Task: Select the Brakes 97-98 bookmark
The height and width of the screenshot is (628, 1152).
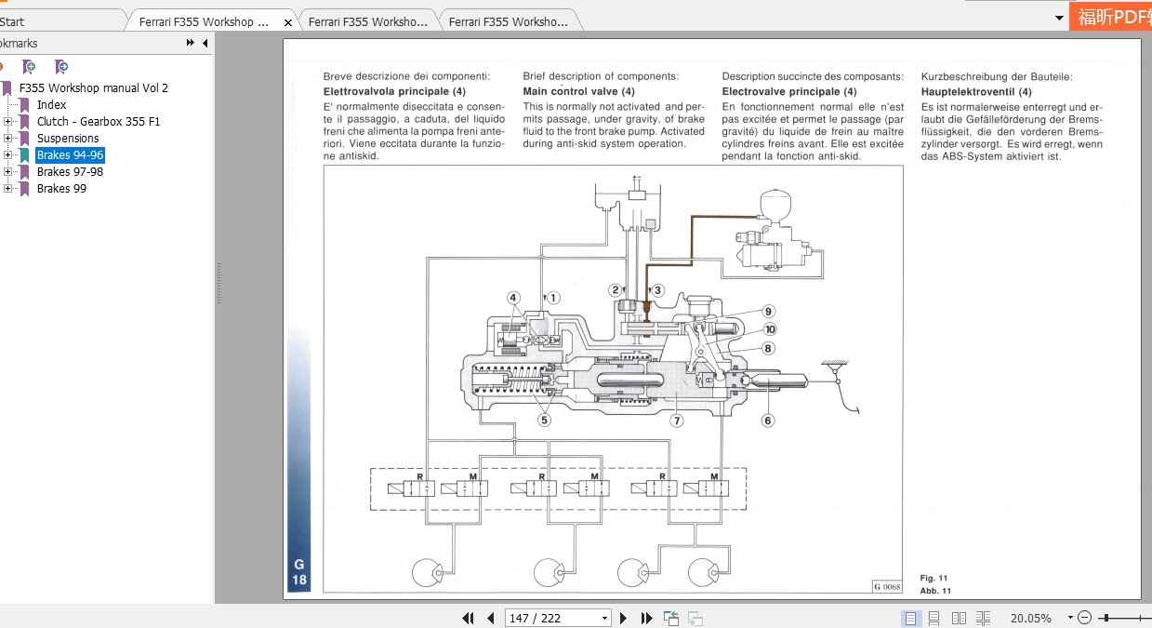Action: tap(70, 172)
